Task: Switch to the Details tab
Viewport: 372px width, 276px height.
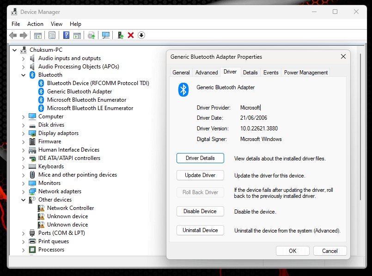Action: click(x=251, y=72)
